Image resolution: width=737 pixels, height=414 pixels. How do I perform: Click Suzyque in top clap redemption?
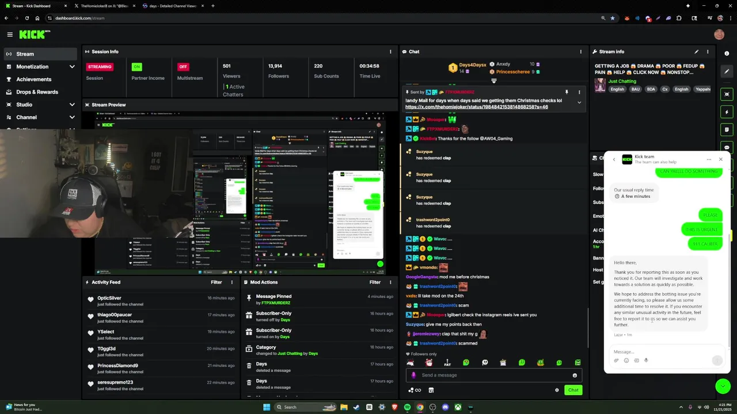424,152
